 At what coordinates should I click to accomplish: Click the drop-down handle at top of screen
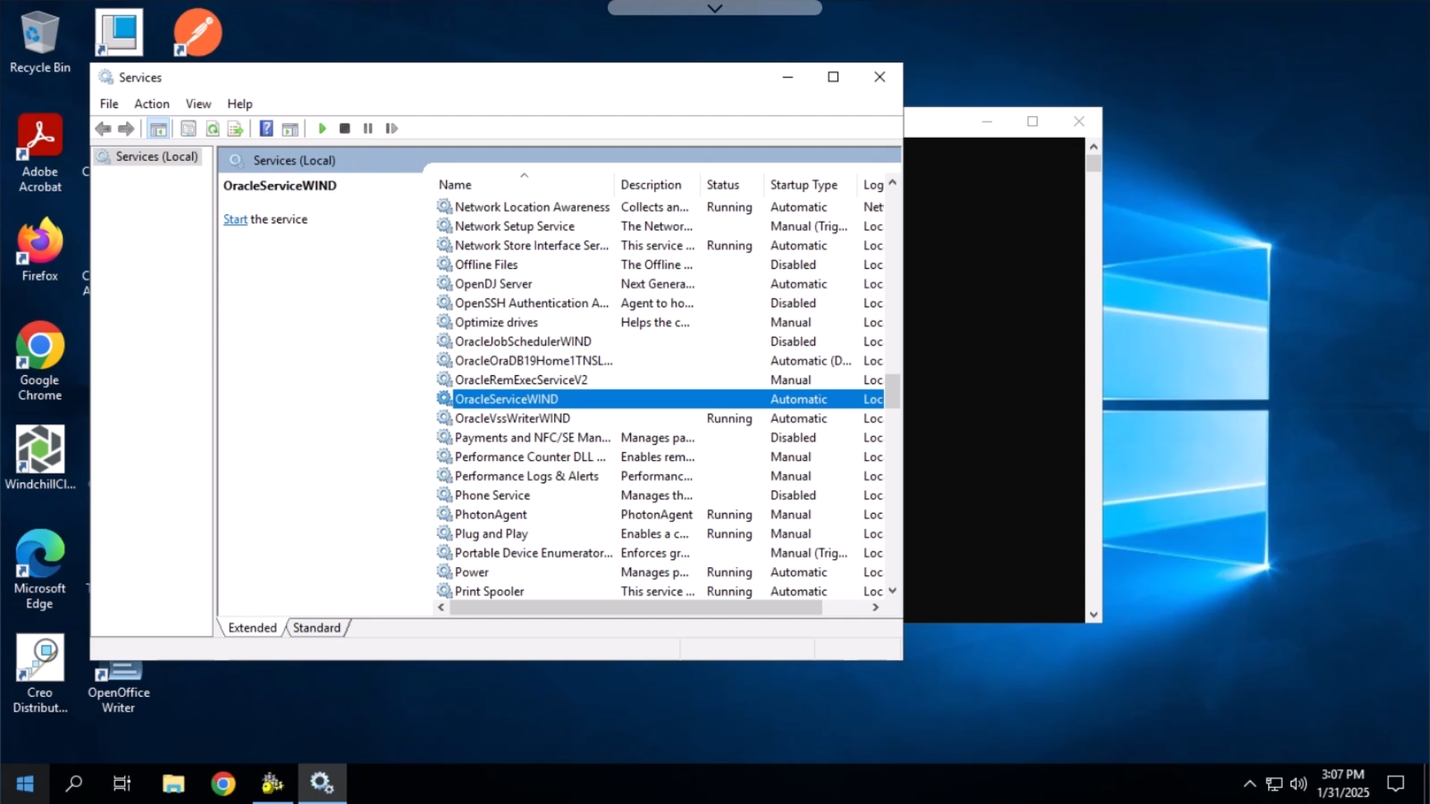[715, 8]
